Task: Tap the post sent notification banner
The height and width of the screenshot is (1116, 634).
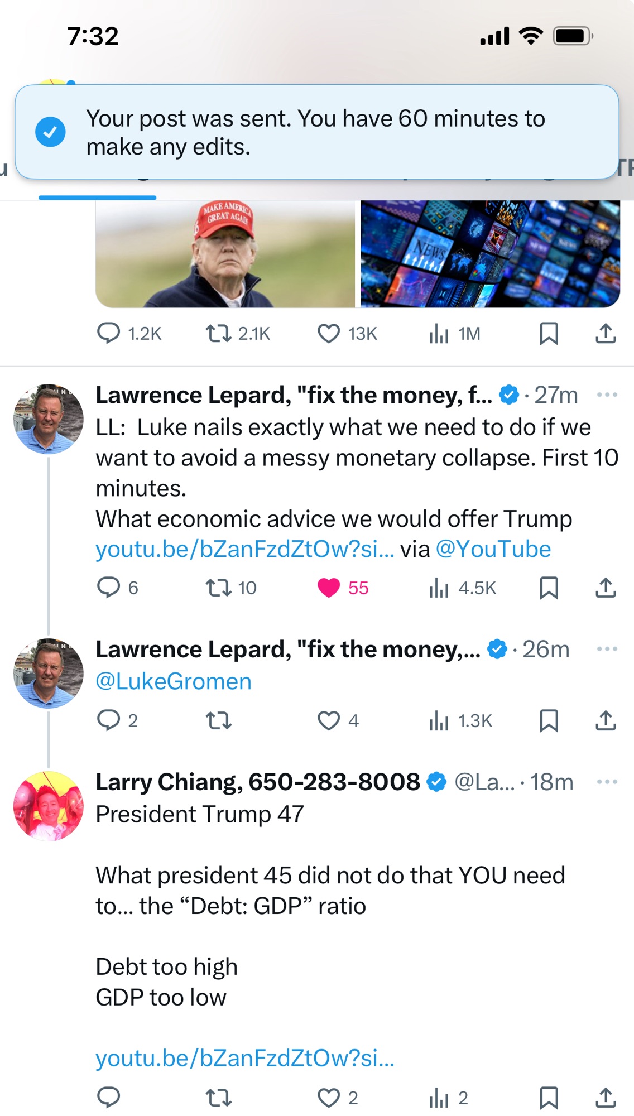Action: tap(316, 132)
